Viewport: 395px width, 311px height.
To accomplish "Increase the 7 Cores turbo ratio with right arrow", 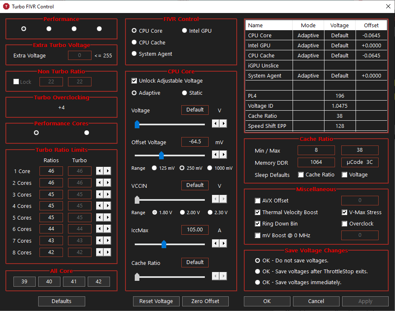I will [107, 241].
